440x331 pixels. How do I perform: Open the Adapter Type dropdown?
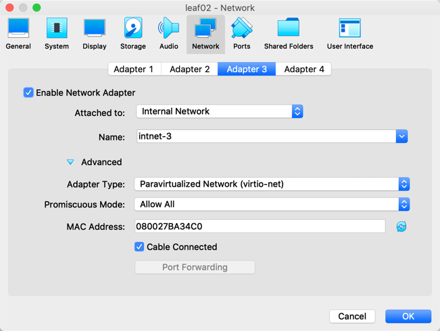(x=272, y=184)
